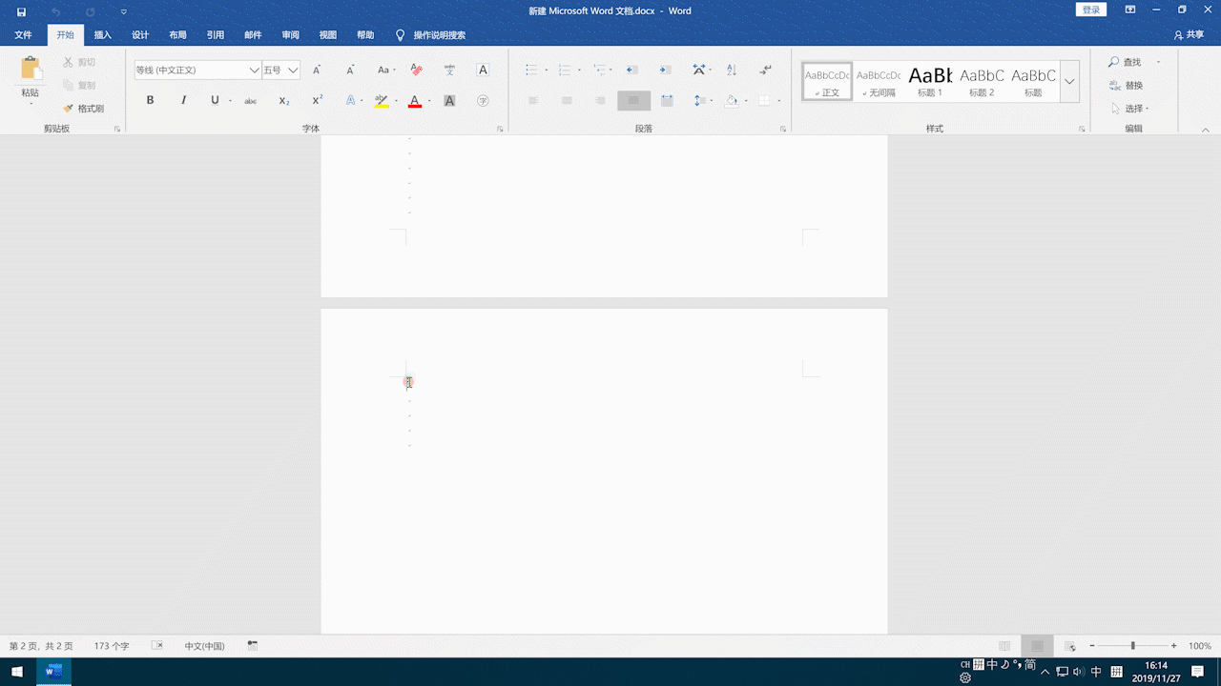Switch to Web Layout view

tap(1069, 646)
